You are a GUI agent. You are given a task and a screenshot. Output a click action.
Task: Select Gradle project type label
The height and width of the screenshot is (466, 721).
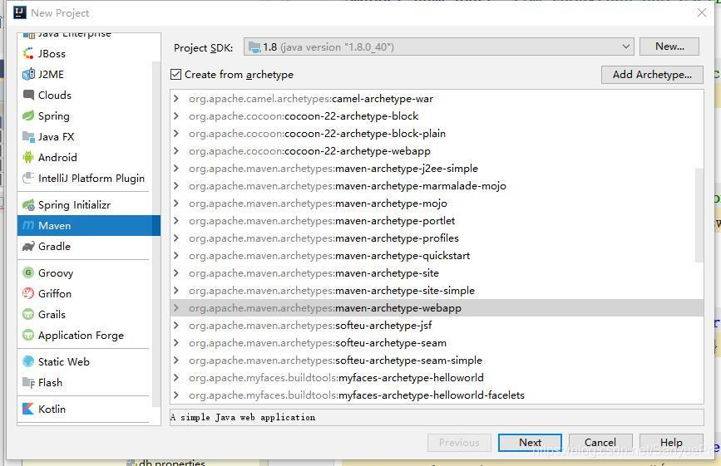54,247
